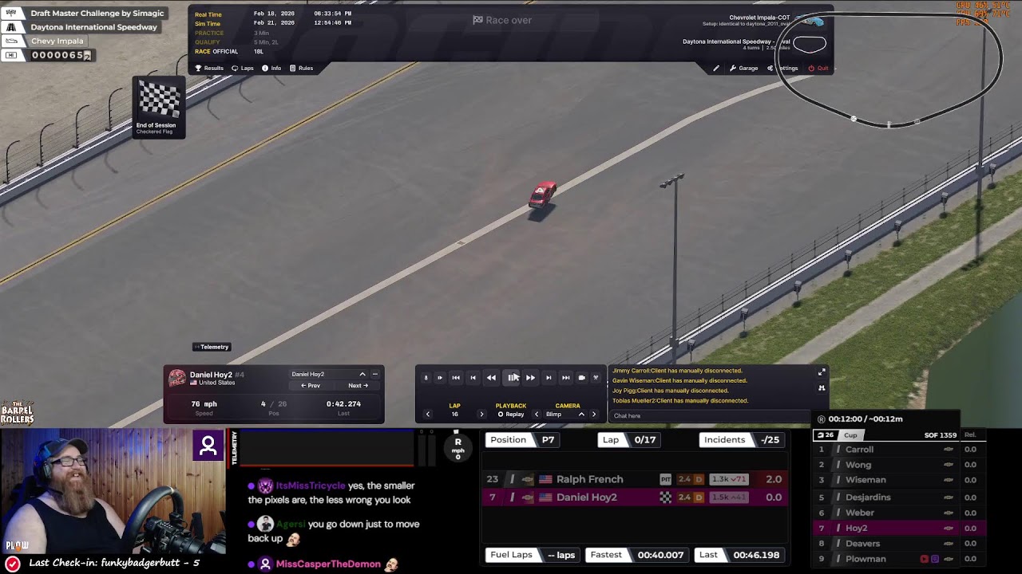Click the chat binoculars icon
Screen dimensions: 1022x574
pyautogui.click(x=822, y=388)
